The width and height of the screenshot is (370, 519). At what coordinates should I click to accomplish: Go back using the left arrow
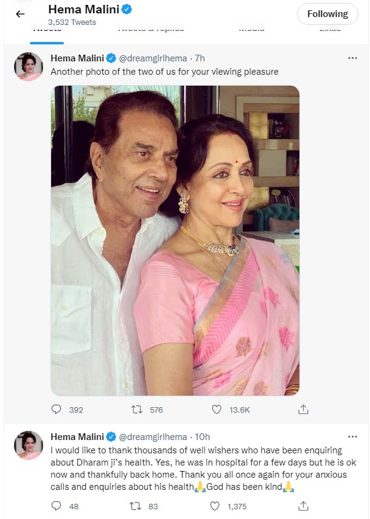(x=20, y=14)
